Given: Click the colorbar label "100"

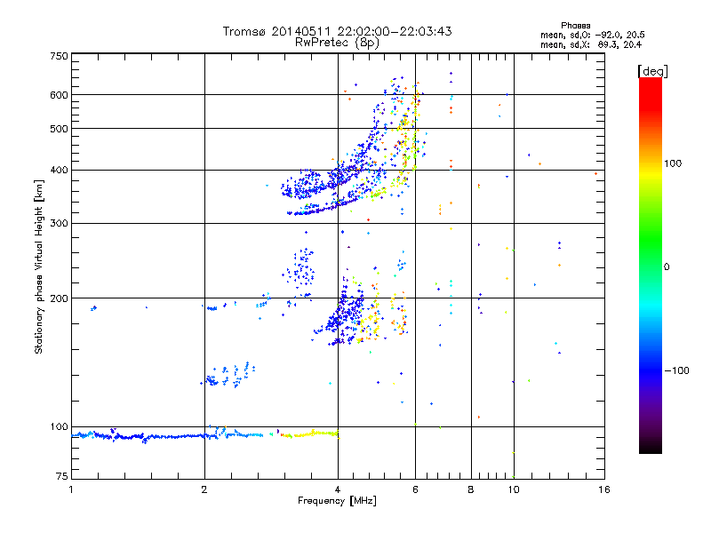Looking at the screenshot, I should (673, 163).
